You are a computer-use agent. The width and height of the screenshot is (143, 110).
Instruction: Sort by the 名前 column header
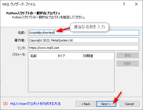point(42,56)
